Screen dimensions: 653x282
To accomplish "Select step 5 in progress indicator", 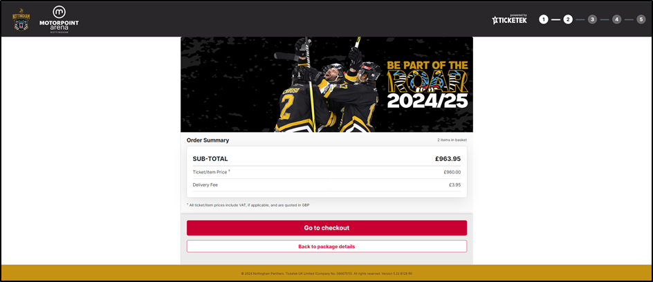I will (641, 19).
